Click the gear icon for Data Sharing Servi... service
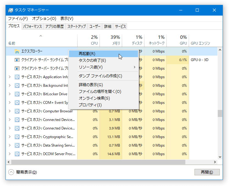 [x=17, y=145]
